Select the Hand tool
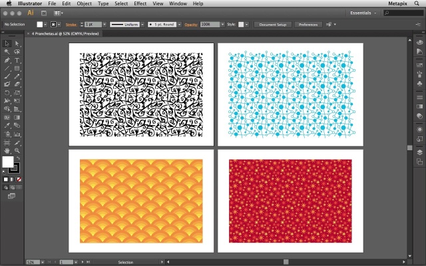This screenshot has width=426, height=266. coord(7,151)
